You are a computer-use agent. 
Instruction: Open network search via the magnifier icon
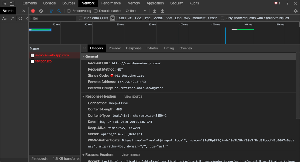coord(59,11)
